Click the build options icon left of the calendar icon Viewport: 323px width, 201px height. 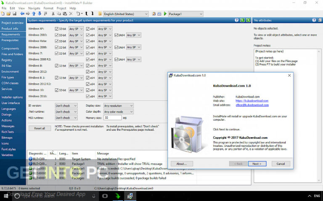click(154, 14)
